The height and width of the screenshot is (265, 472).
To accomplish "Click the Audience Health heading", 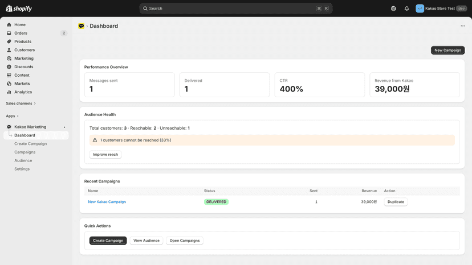I will [100, 114].
